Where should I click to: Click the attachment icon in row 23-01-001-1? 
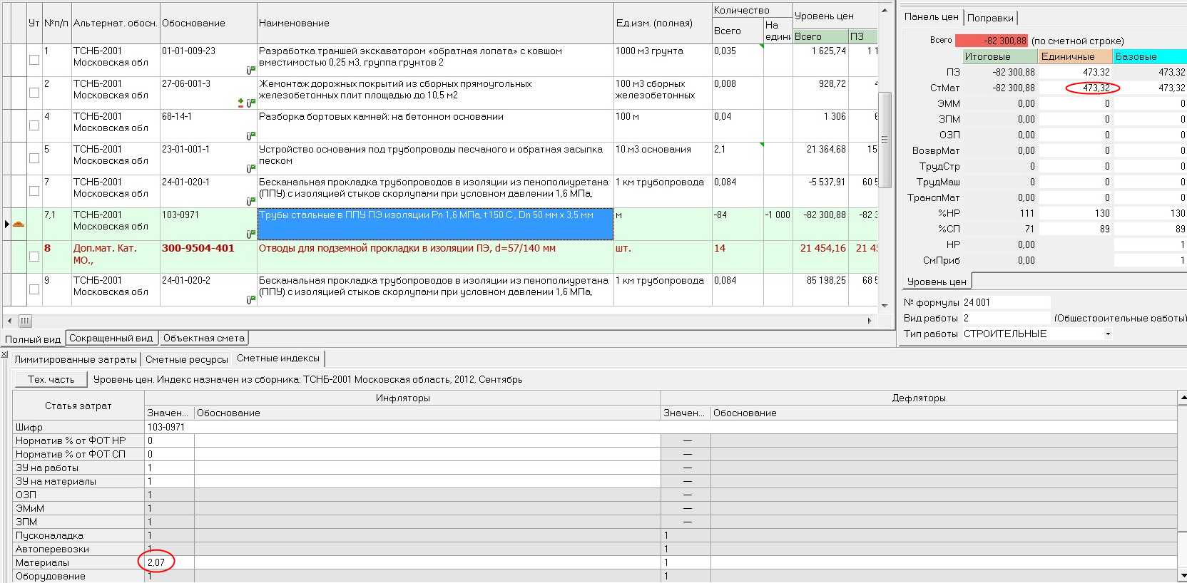click(x=250, y=168)
